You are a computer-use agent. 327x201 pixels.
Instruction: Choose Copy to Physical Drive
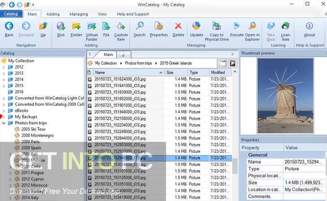217,31
